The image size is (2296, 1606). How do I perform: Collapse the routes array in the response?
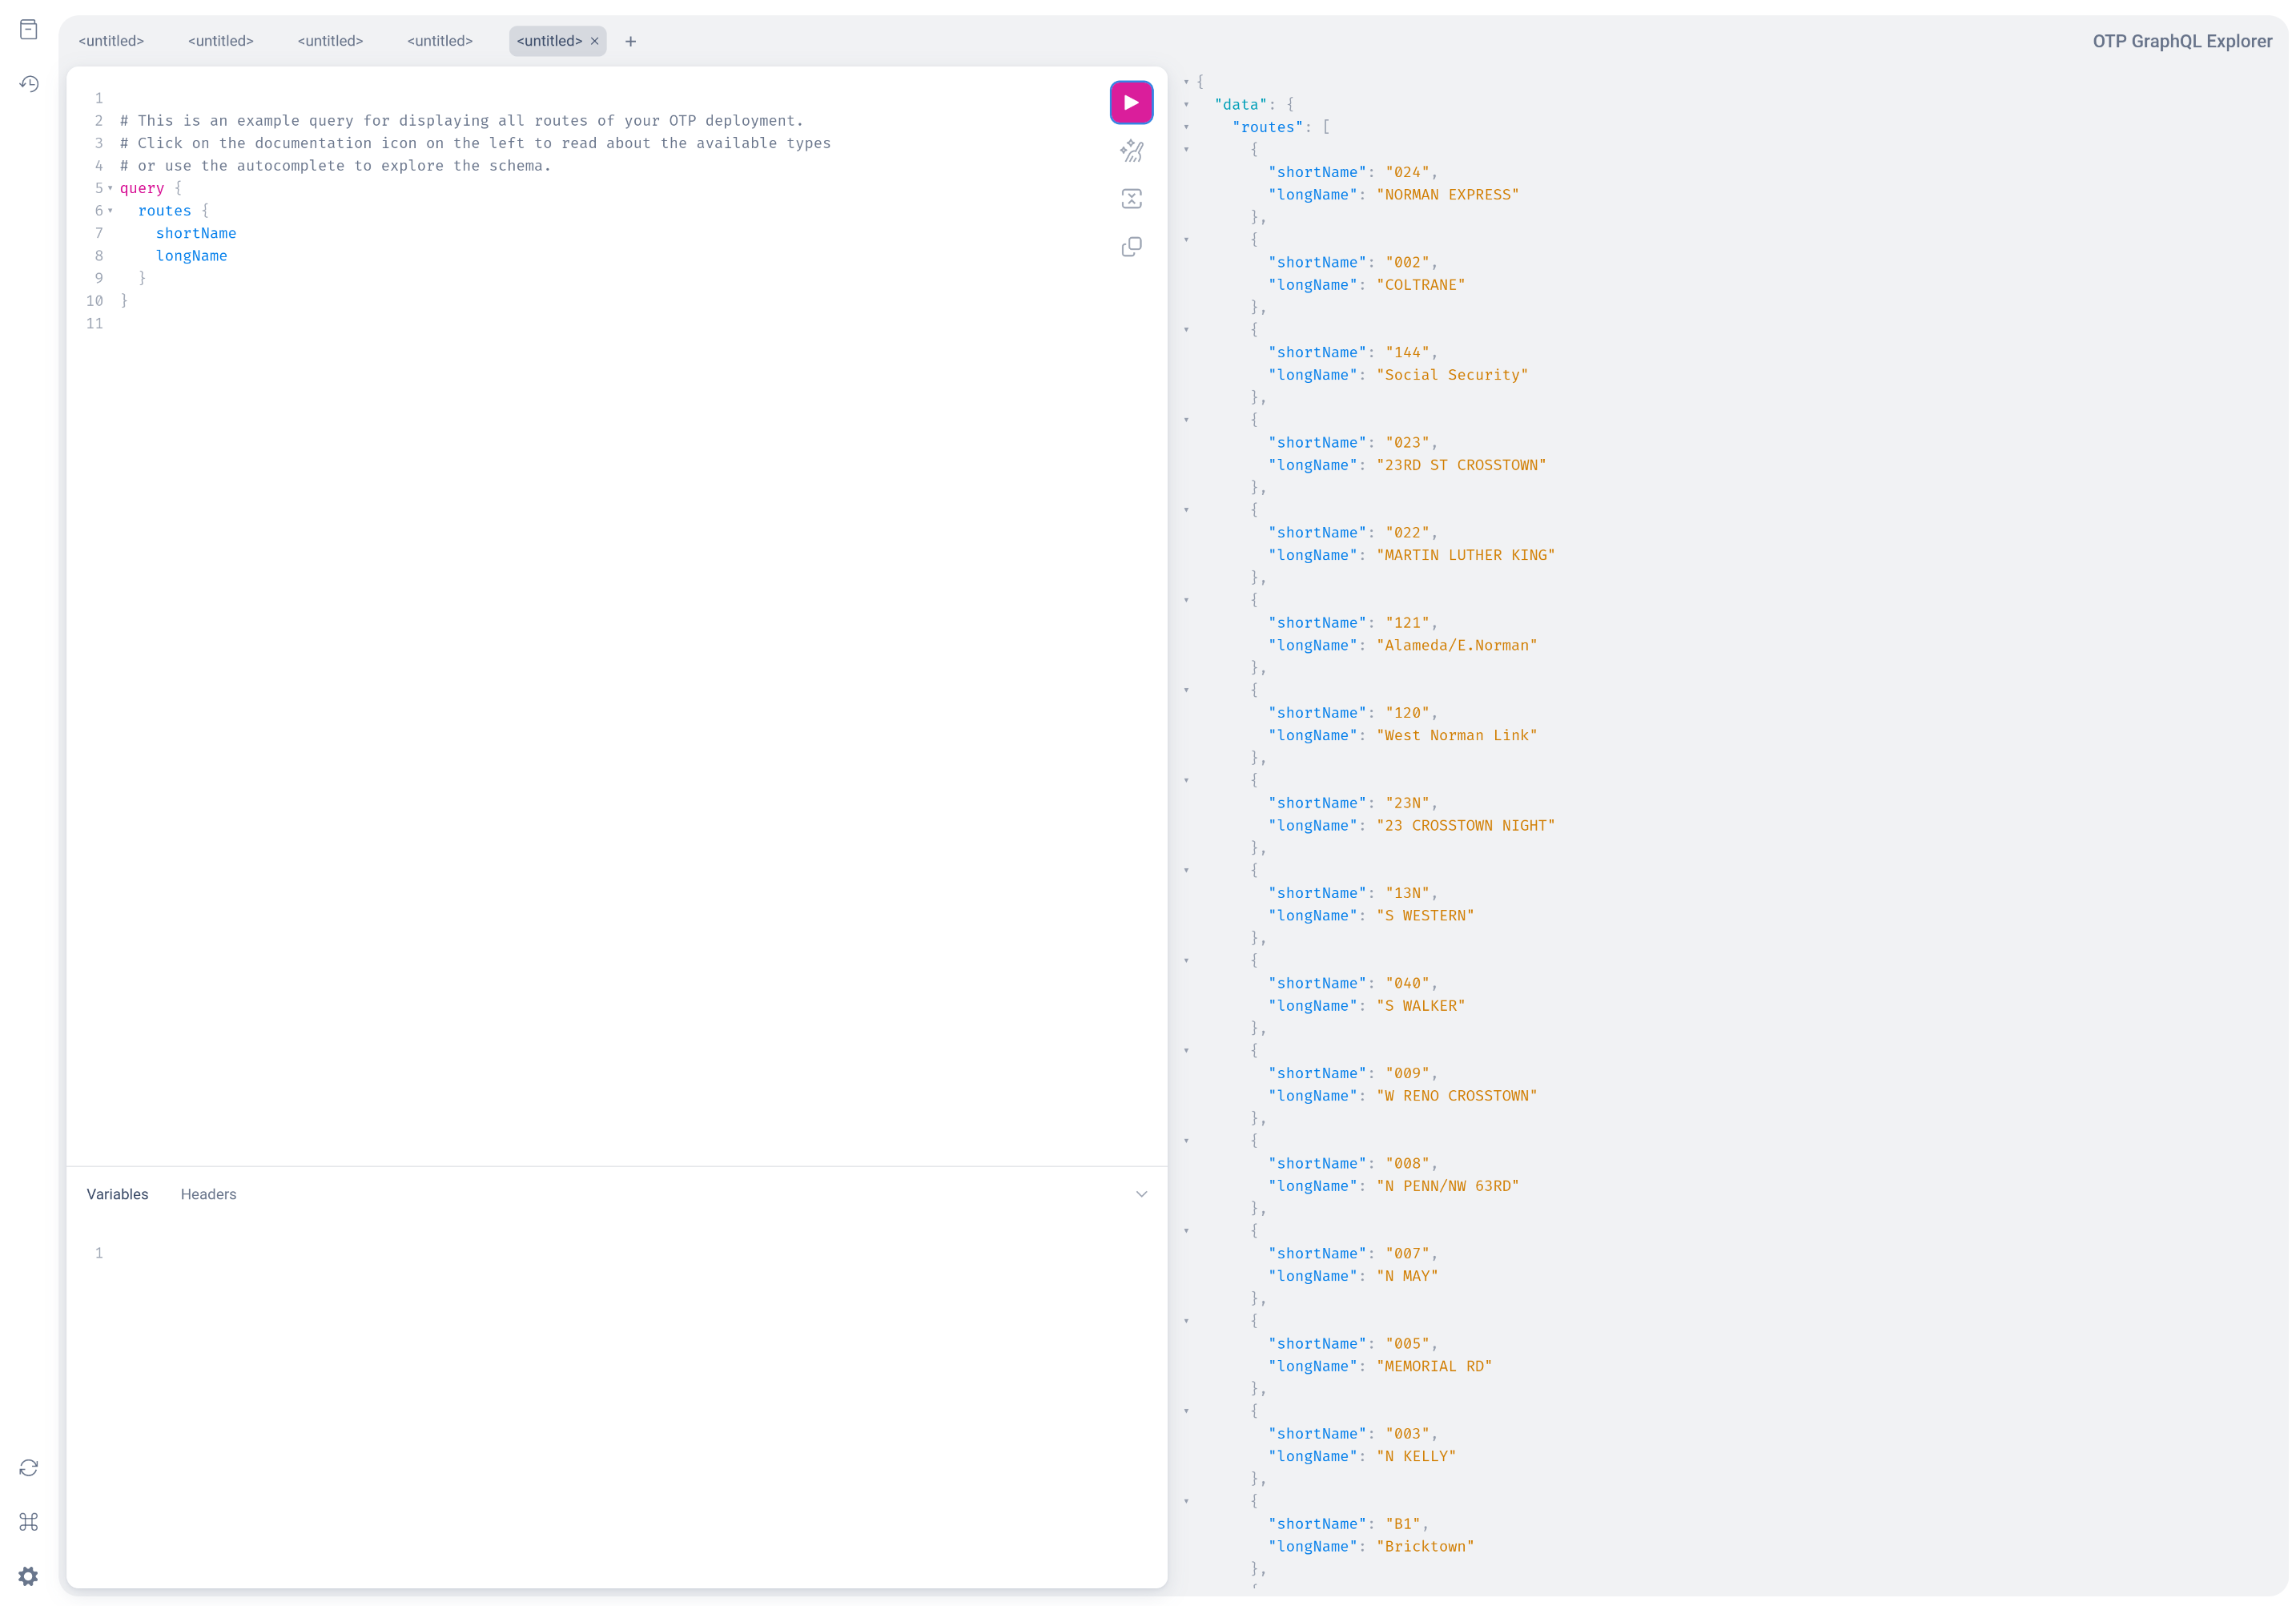1187,127
